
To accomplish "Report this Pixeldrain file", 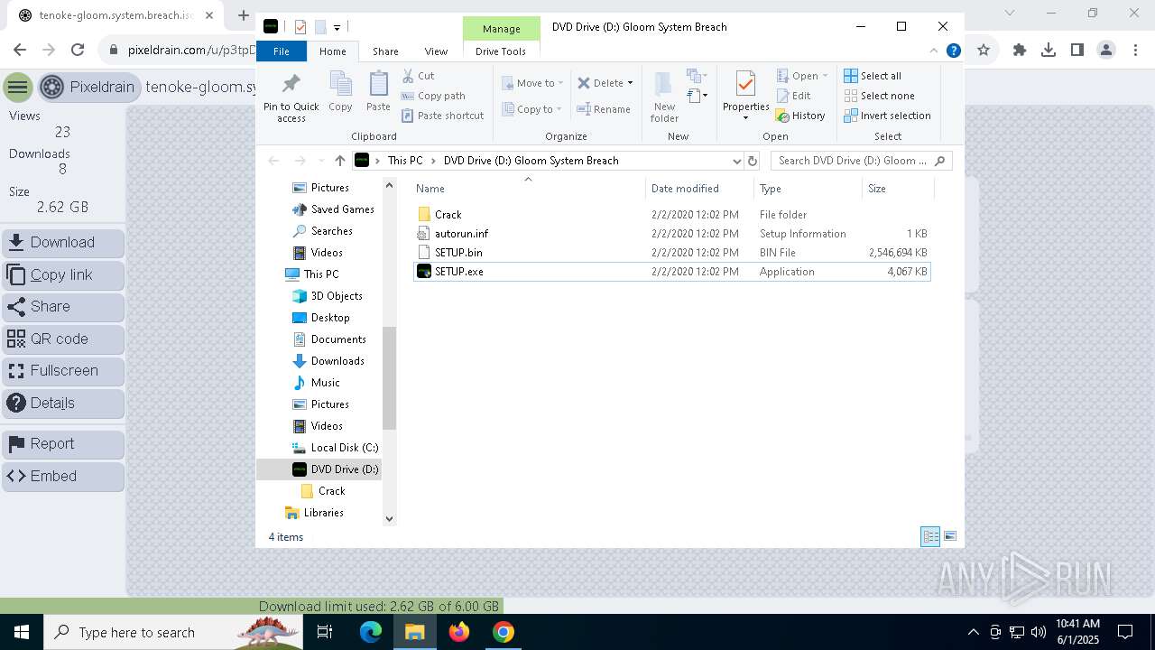I will tap(63, 444).
